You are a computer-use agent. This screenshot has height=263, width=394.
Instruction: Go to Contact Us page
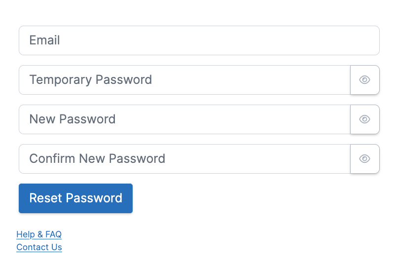click(39, 247)
